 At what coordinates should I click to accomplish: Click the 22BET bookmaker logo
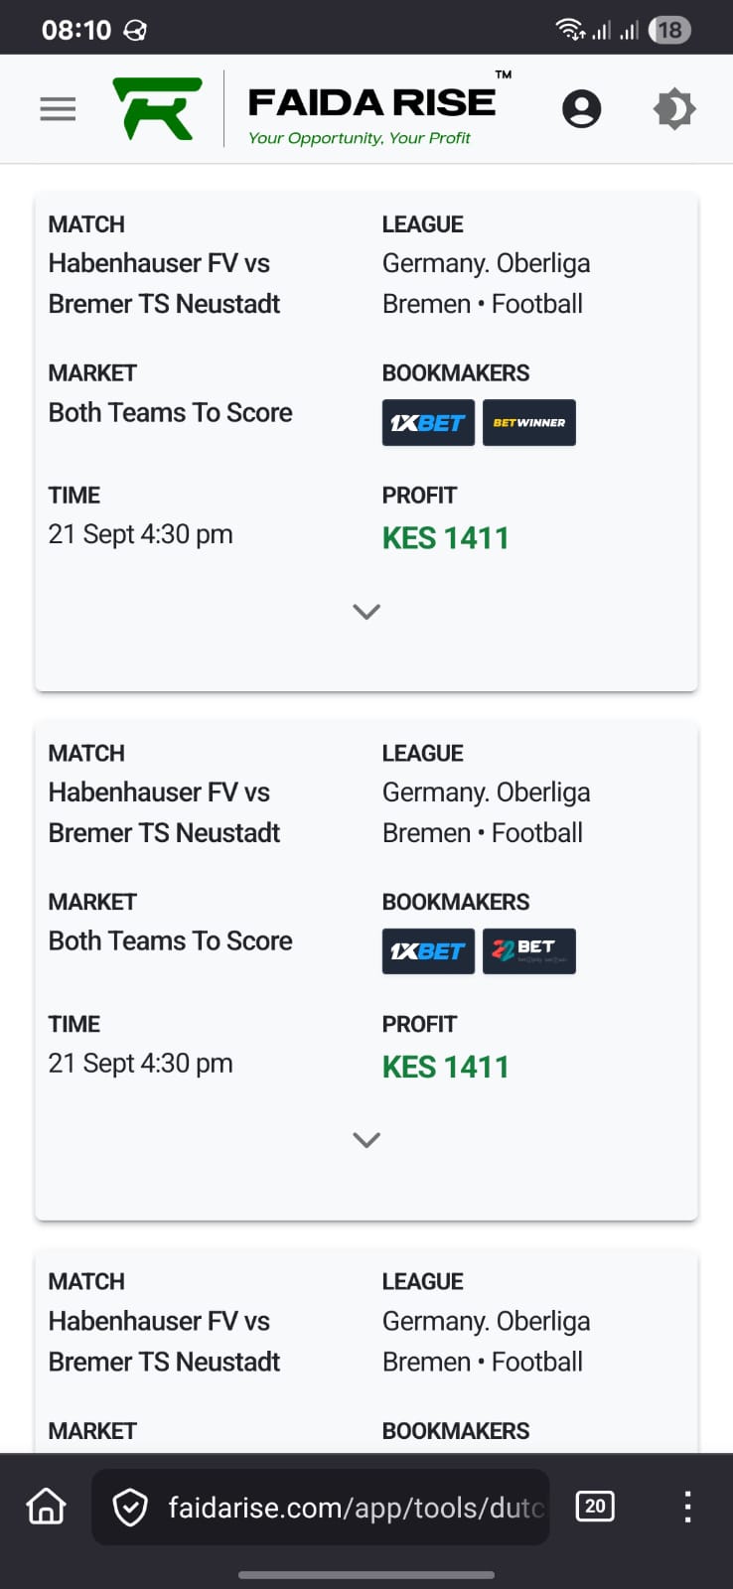pos(529,951)
